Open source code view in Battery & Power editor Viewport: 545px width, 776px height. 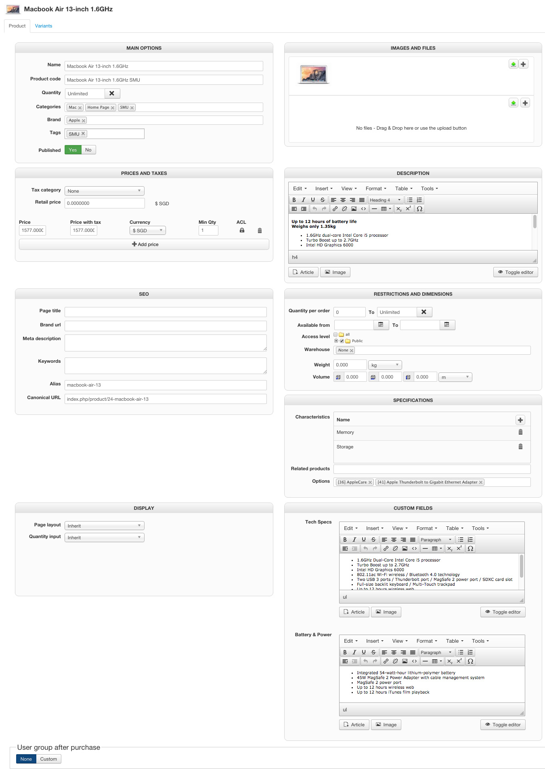414,661
